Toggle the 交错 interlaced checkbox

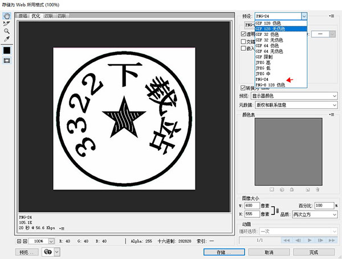(x=243, y=42)
